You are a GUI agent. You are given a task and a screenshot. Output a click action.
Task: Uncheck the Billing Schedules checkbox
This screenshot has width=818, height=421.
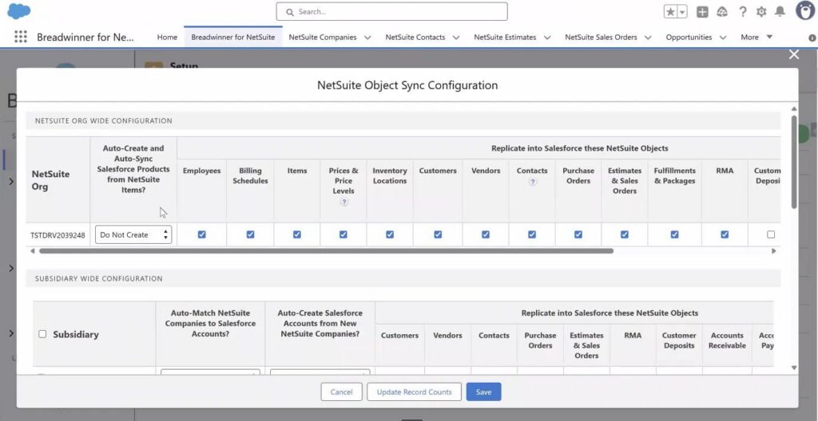(250, 234)
